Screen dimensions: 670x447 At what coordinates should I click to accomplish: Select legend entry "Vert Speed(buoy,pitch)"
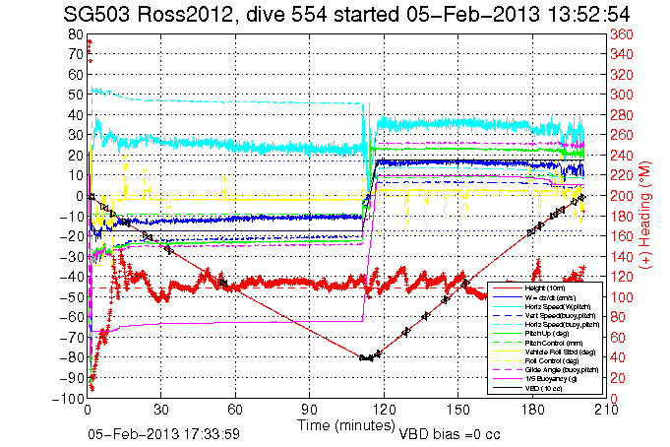coord(560,316)
